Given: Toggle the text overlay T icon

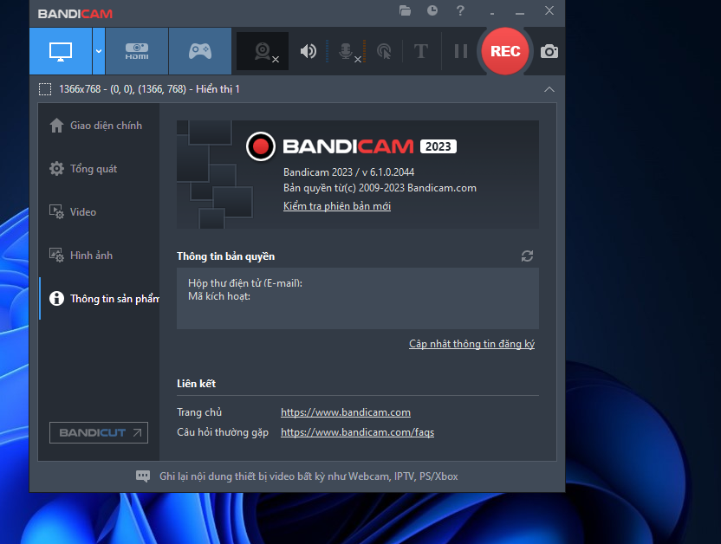Looking at the screenshot, I should 421,51.
